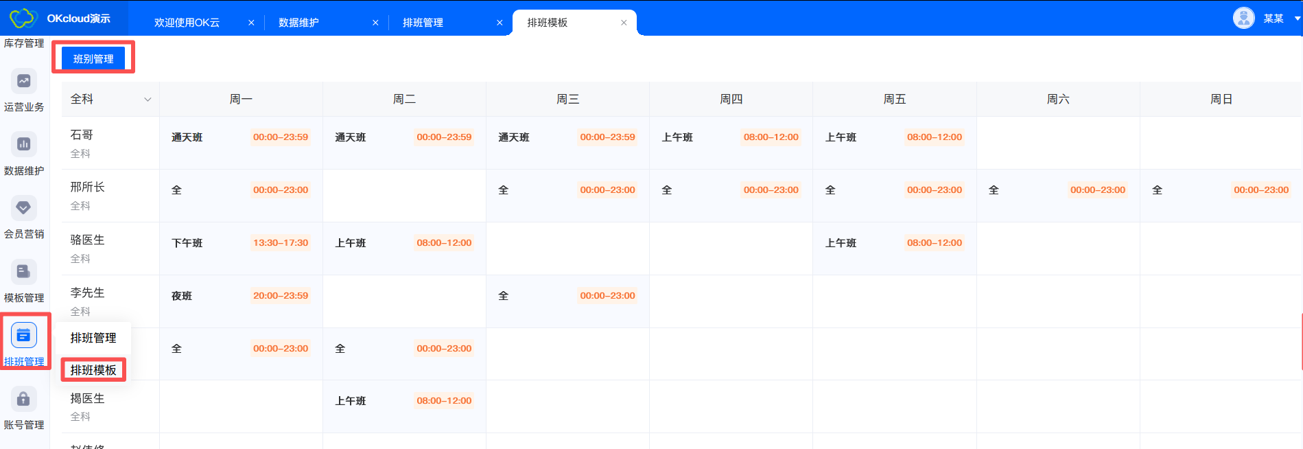Open the 运营业务 sidebar icon
Screen dimensions: 1303x449
click(x=23, y=82)
